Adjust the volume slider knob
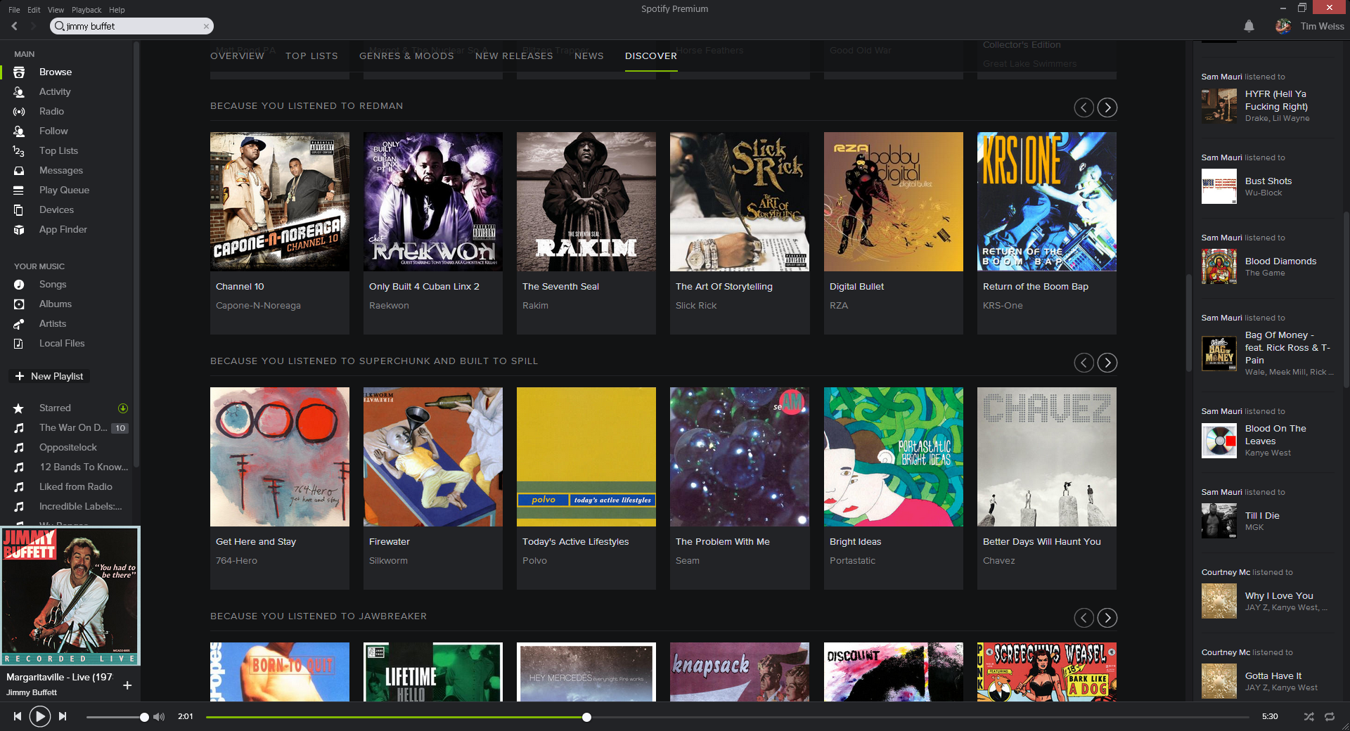 coord(144,718)
